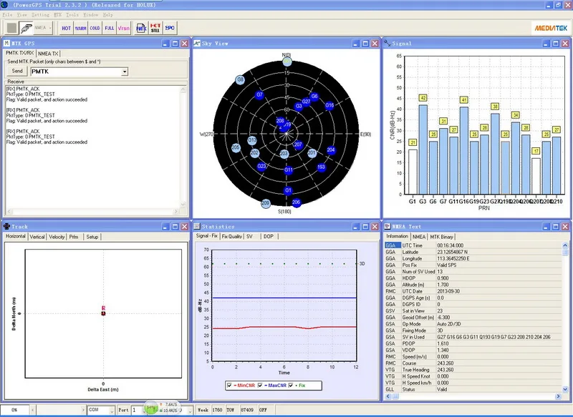
Task: Click scroll-down arrow in NMEA Text list
Action: pyautogui.click(x=565, y=390)
